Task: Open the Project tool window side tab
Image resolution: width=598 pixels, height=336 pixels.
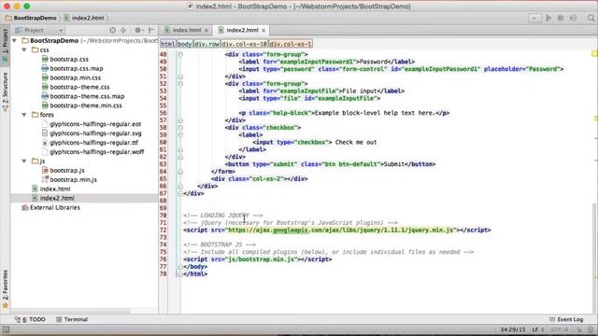Action: click(5, 46)
